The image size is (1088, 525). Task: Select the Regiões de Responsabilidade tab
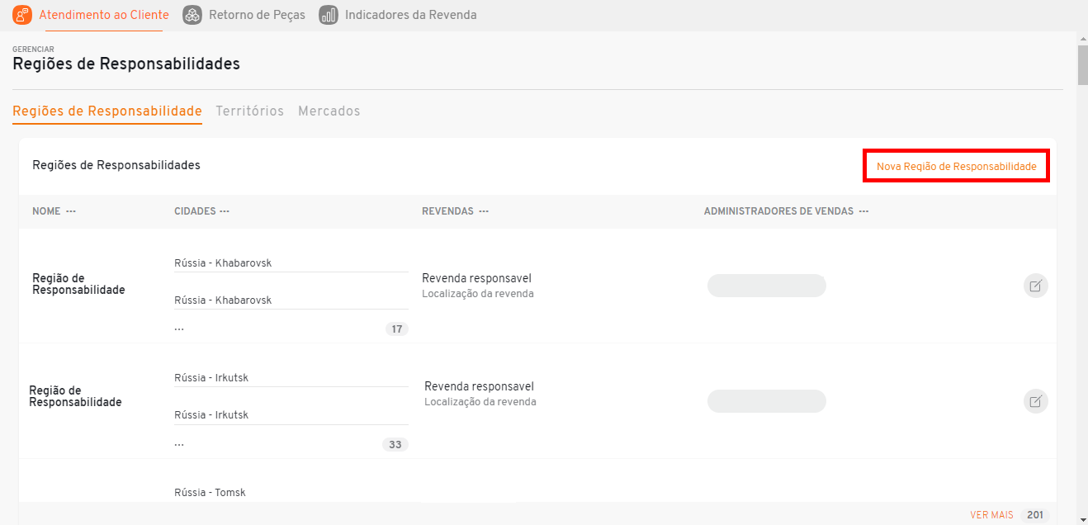pos(107,111)
